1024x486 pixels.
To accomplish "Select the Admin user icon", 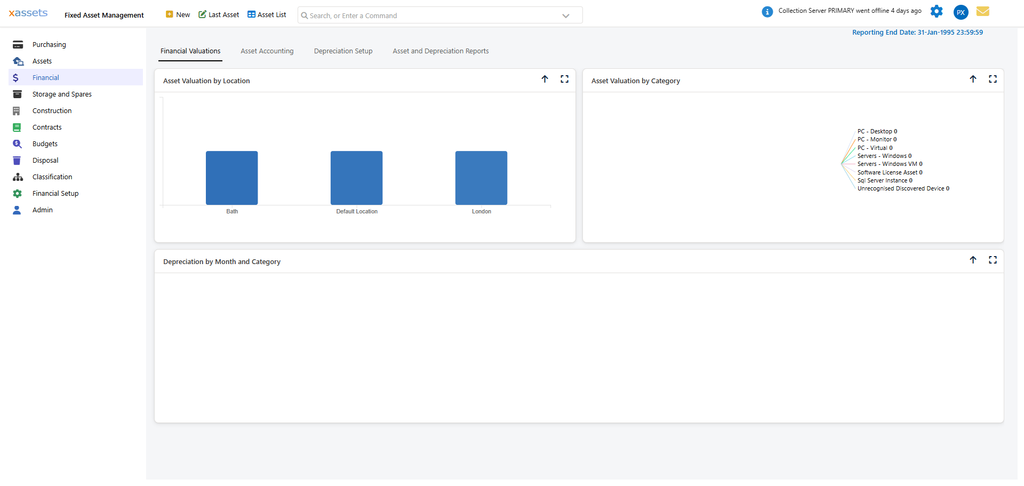I will (18, 210).
